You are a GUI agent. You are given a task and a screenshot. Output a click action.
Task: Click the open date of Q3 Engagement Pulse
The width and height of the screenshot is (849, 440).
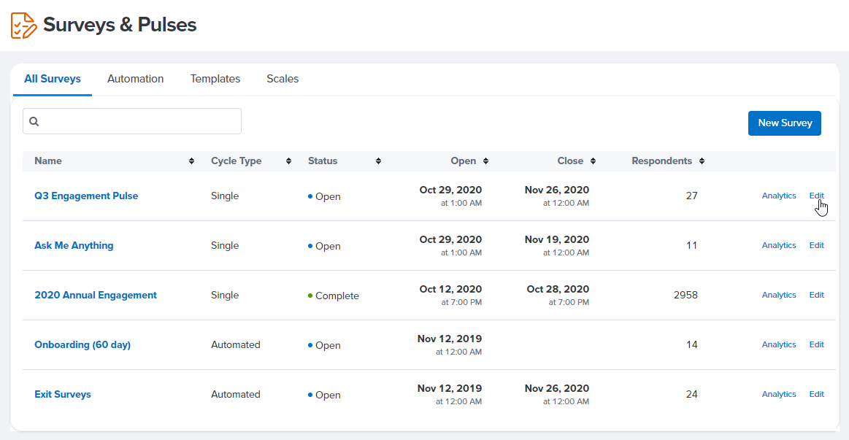click(450, 196)
